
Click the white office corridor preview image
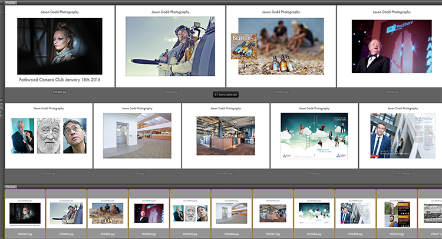pyautogui.click(x=137, y=136)
